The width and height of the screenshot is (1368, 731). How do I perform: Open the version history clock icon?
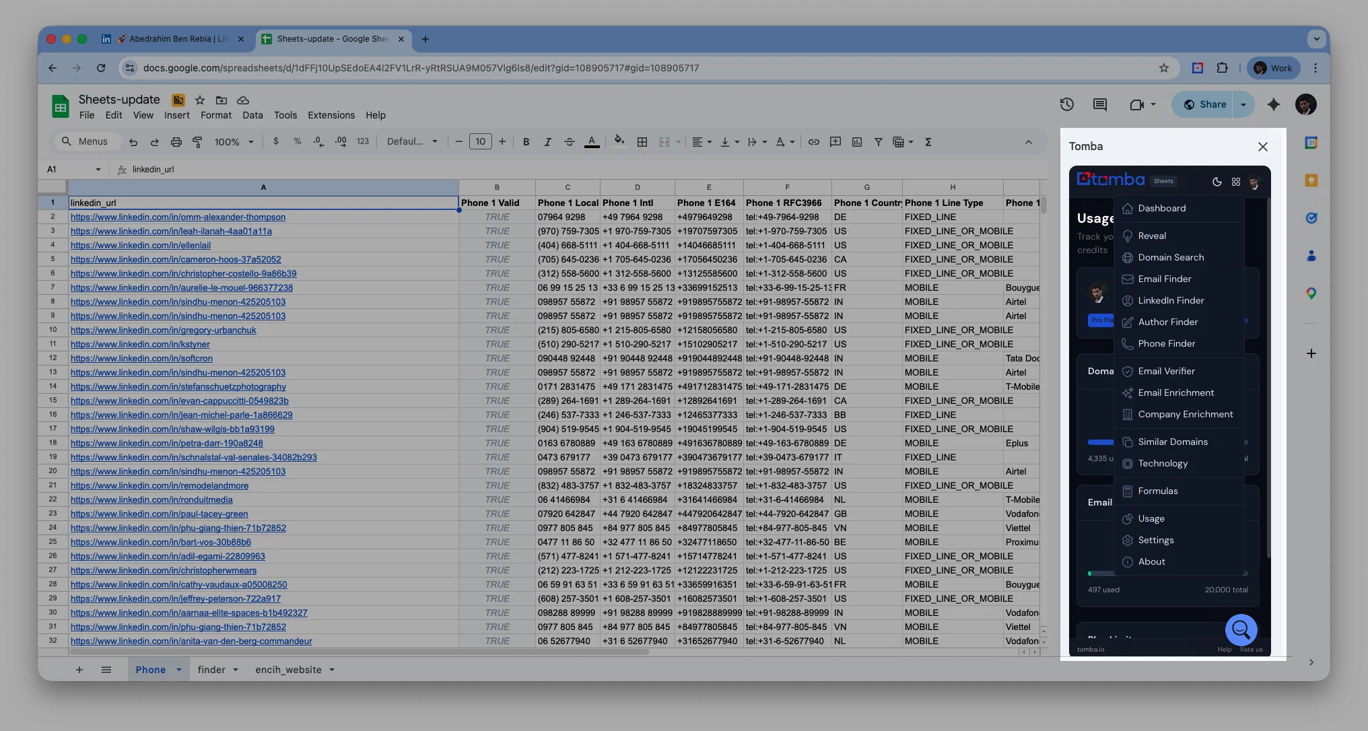[1066, 104]
